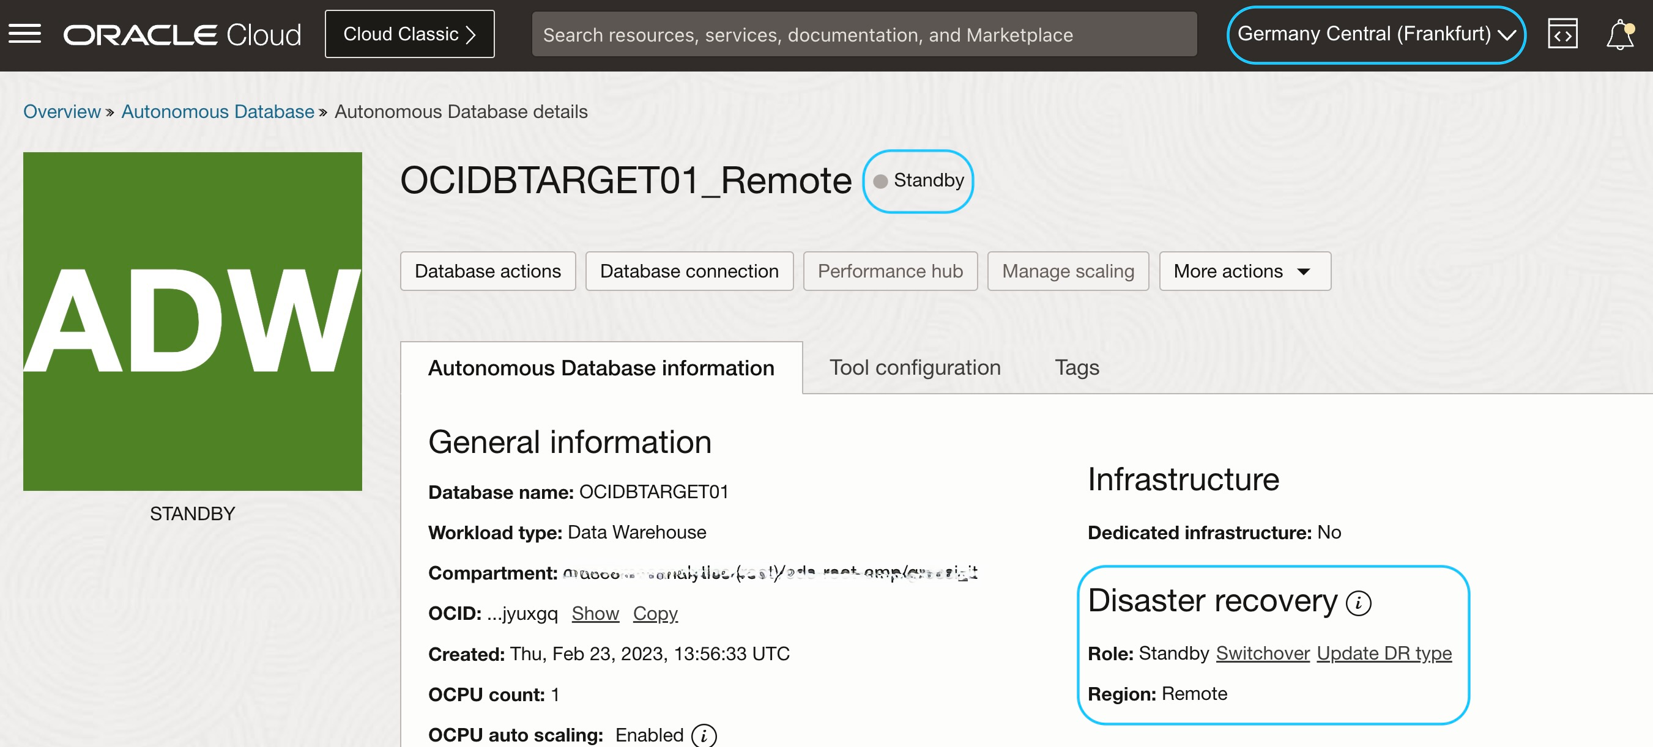Click the Region: Remote text
The image size is (1653, 747).
(x=1157, y=694)
